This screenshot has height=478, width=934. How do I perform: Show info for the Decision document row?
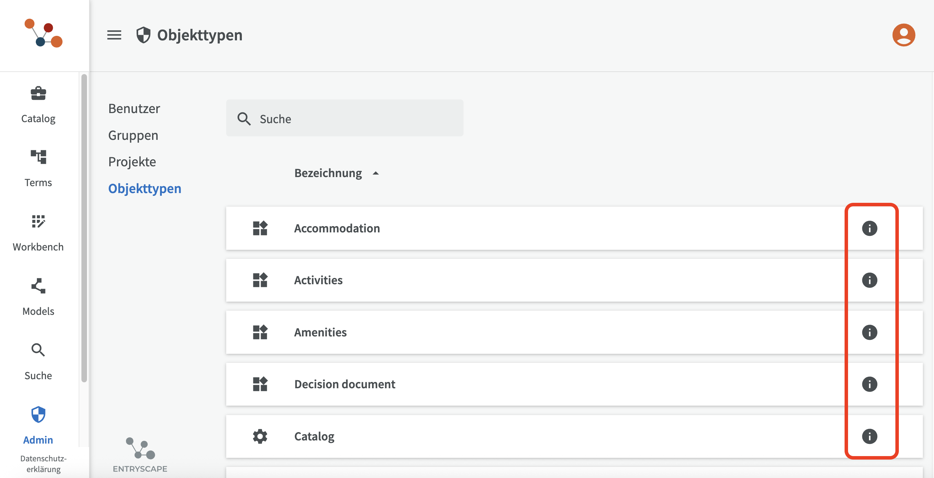(869, 384)
